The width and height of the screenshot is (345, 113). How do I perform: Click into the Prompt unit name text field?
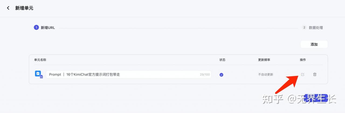point(129,74)
